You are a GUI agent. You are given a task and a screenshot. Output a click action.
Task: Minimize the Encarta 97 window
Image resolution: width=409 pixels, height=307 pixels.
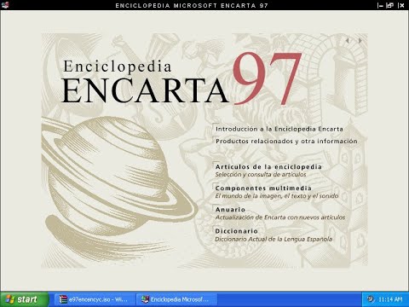pos(380,5)
